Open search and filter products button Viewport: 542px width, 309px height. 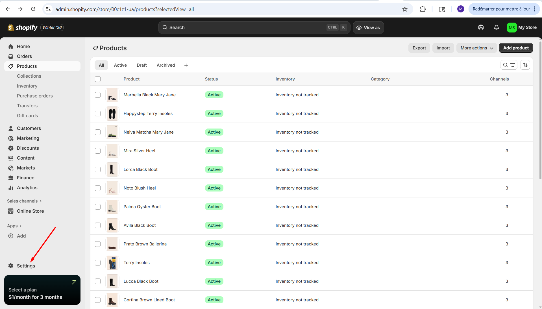point(509,65)
